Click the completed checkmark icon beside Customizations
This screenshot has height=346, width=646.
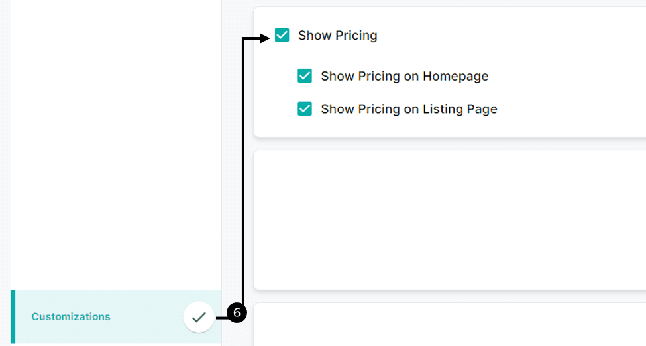click(x=199, y=317)
